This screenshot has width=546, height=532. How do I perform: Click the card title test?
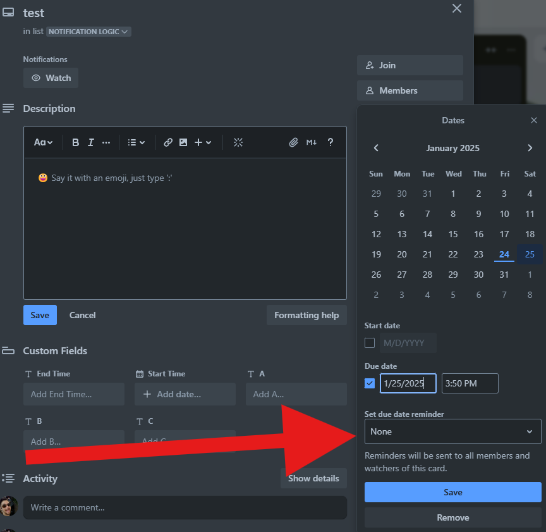(x=33, y=13)
